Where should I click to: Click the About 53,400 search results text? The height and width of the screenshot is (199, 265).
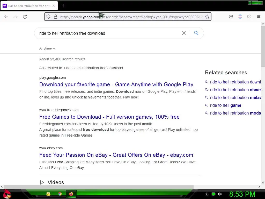click(x=62, y=59)
